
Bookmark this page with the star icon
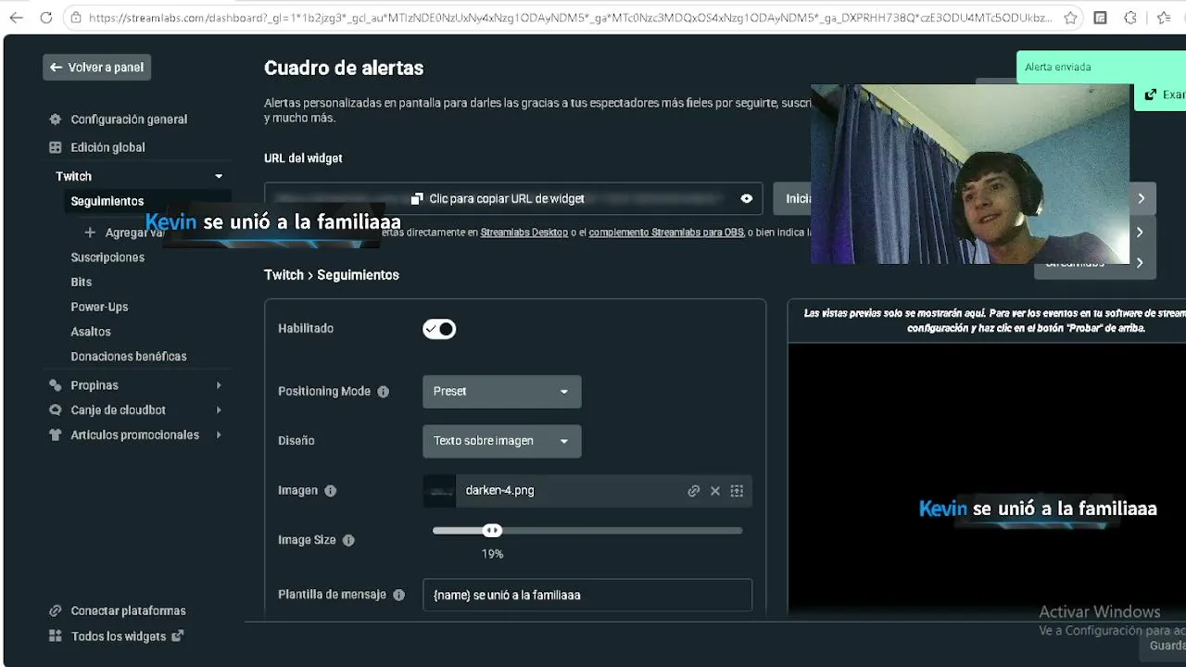(x=1070, y=18)
